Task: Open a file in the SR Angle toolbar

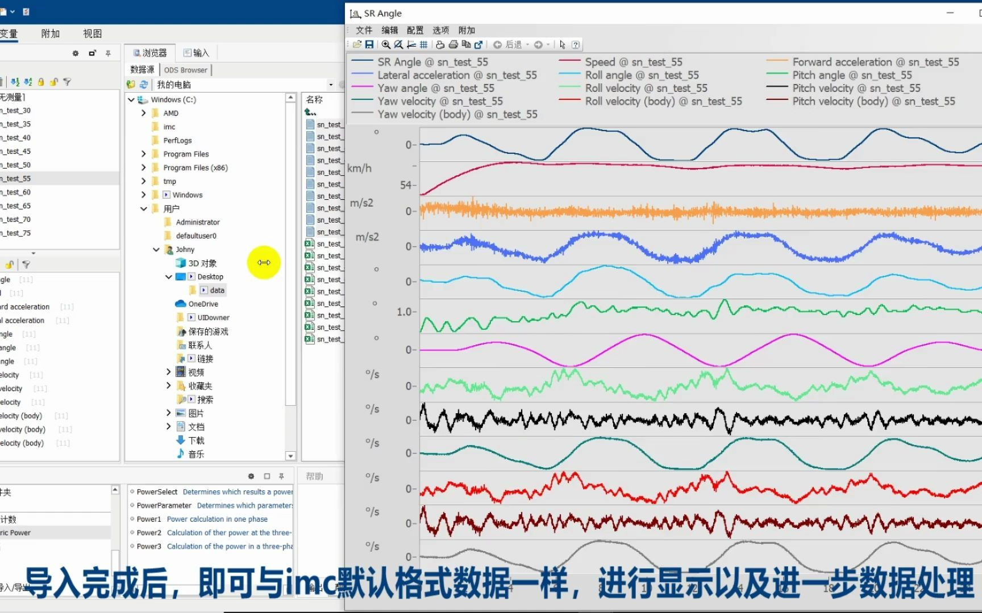Action: click(357, 44)
